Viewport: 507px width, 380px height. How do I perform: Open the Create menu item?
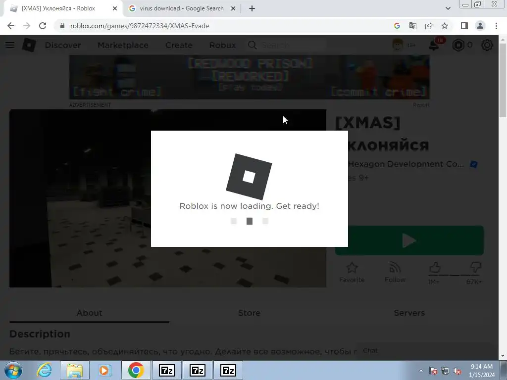(179, 45)
